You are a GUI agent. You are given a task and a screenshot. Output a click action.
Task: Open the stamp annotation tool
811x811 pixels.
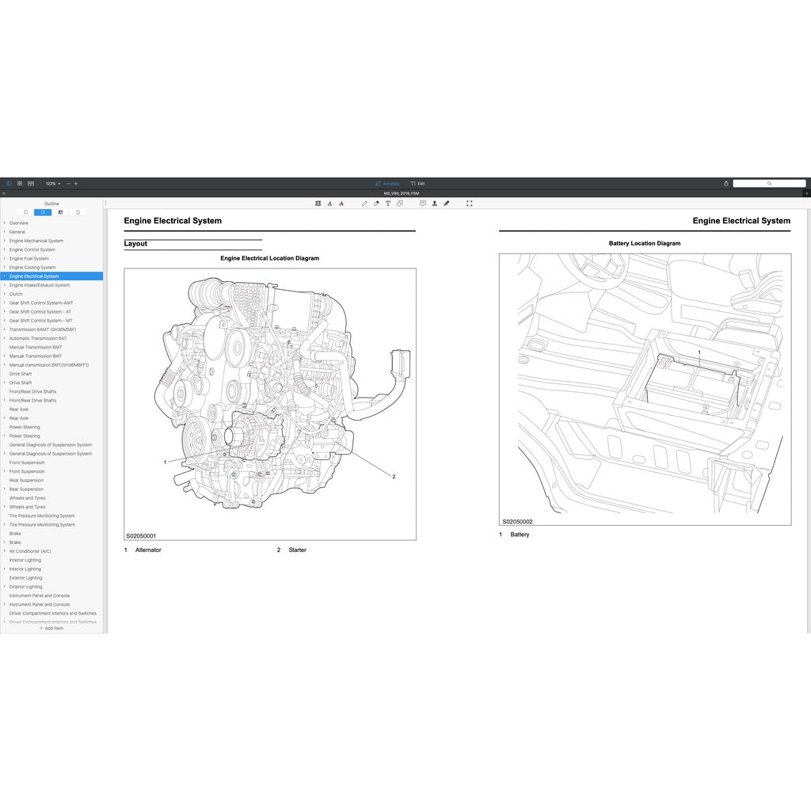point(434,203)
